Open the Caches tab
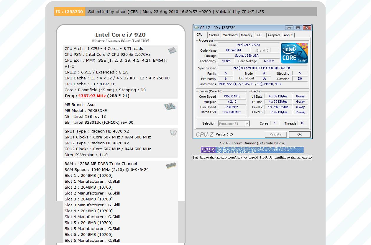Viewport: 371px width, 245px height. [x=214, y=35]
